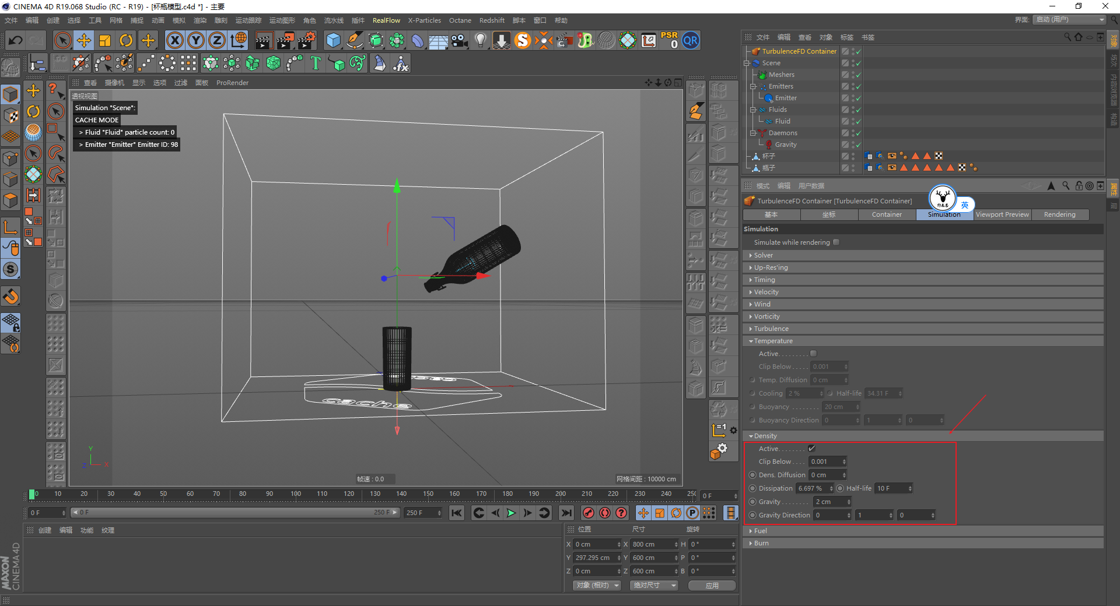Enable Simulate while rendering checkbox
Viewport: 1120px width, 606px height.
[x=836, y=242]
